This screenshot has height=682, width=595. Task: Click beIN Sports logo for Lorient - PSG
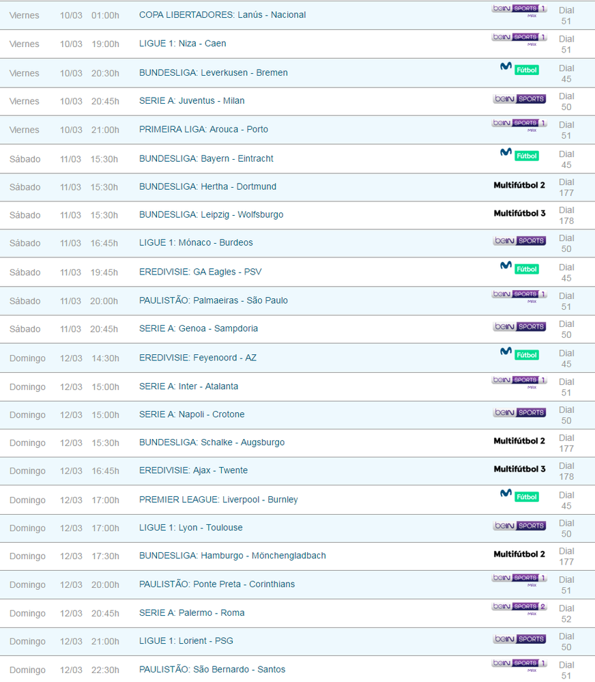(519, 639)
